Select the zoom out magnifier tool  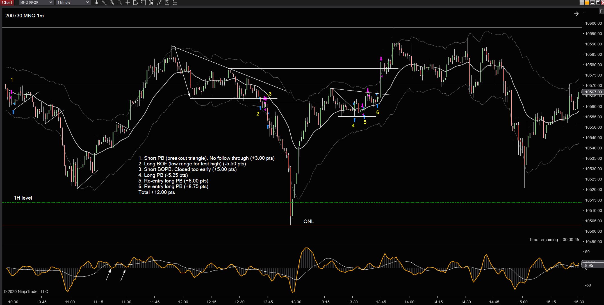coord(120,3)
